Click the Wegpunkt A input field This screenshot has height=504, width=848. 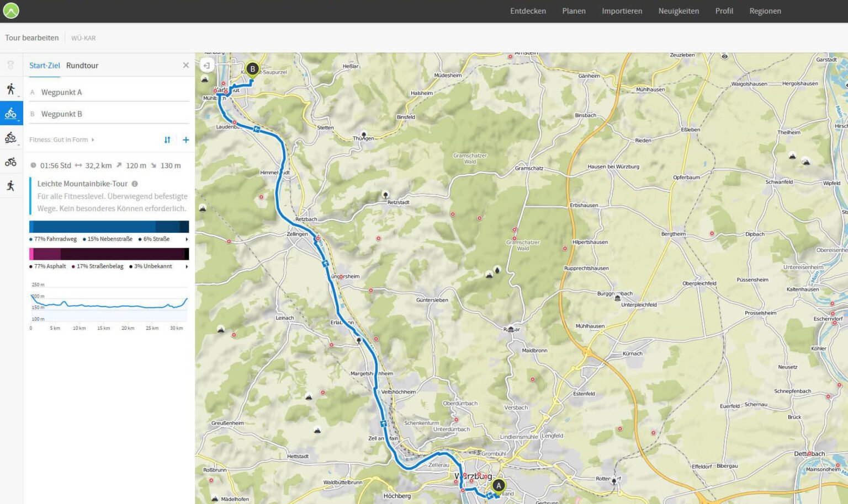click(113, 93)
